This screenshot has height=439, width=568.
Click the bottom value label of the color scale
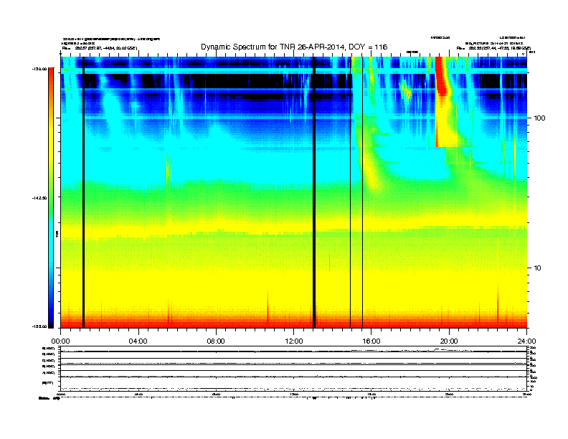(39, 326)
